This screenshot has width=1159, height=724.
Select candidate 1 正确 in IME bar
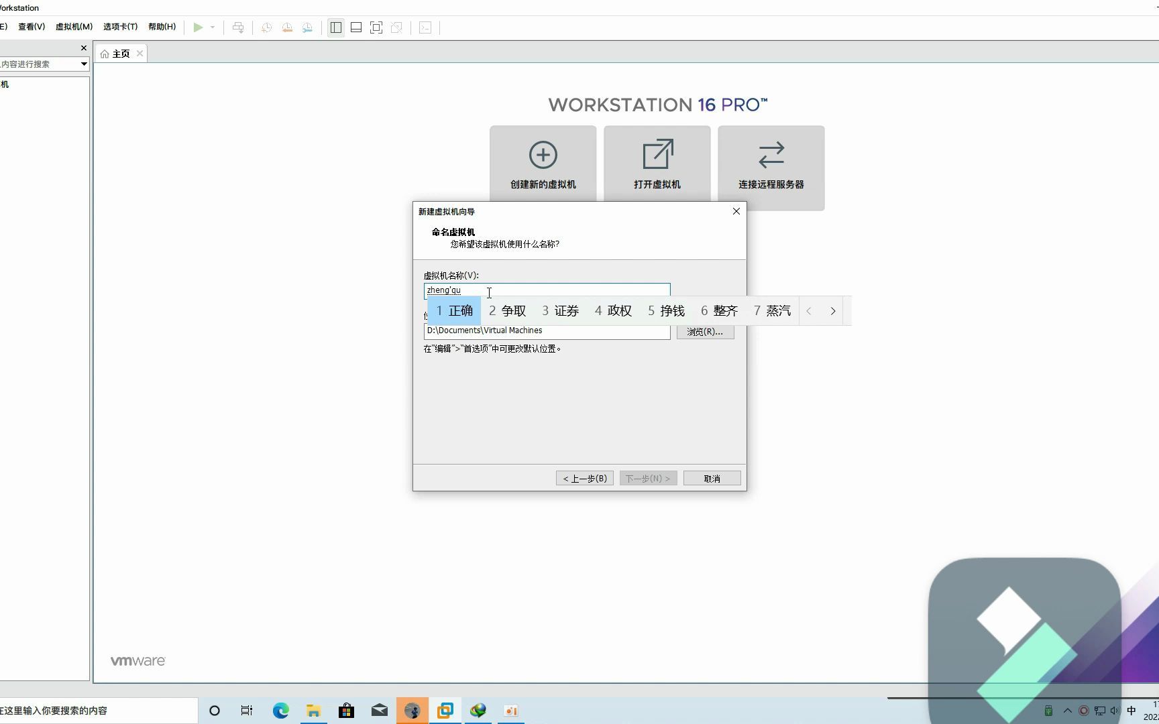pyautogui.click(x=453, y=310)
